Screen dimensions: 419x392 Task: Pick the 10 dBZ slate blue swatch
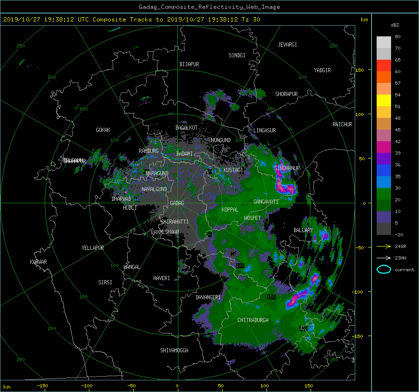tap(384, 217)
